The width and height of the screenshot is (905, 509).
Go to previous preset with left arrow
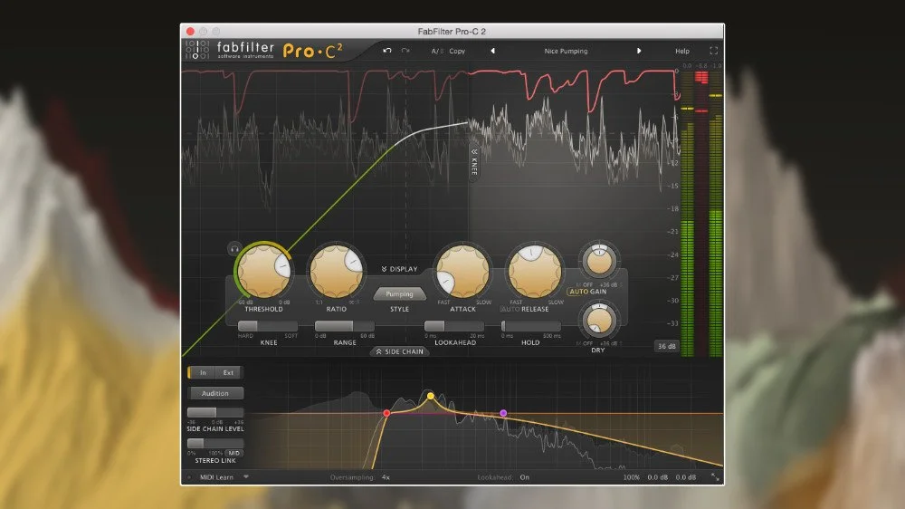click(492, 51)
